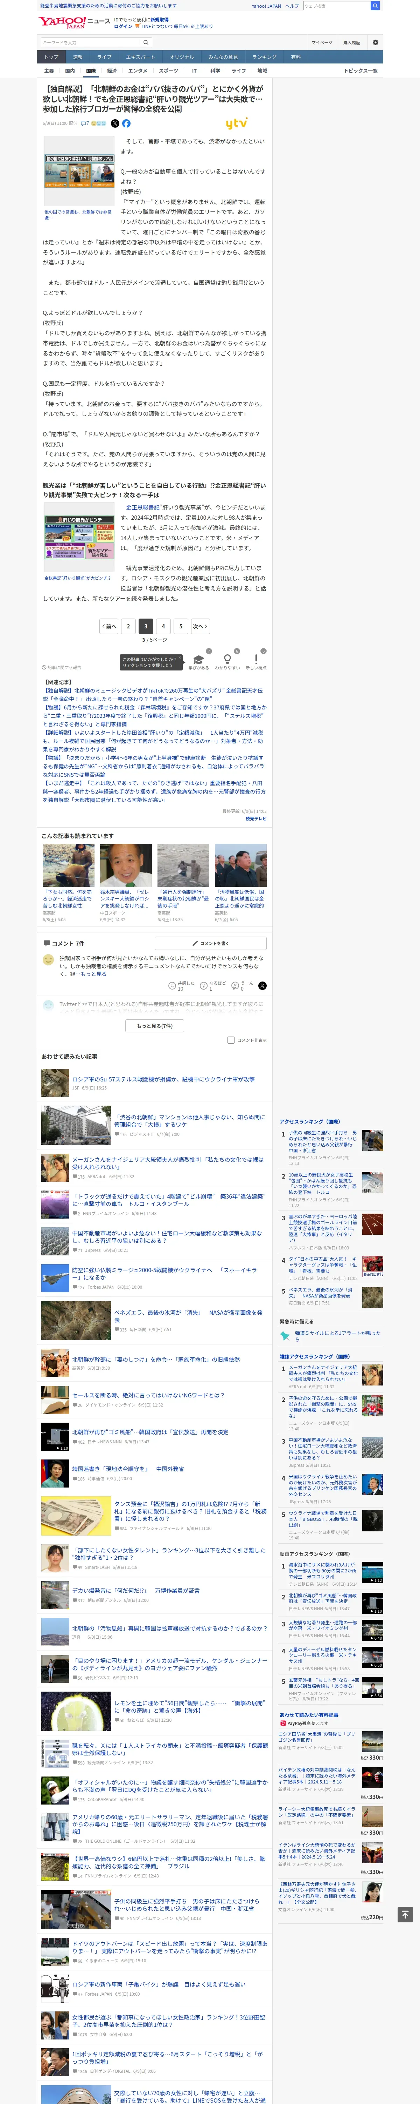Click the うーん reaction on comment
The image size is (420, 2104).
click(236, 986)
